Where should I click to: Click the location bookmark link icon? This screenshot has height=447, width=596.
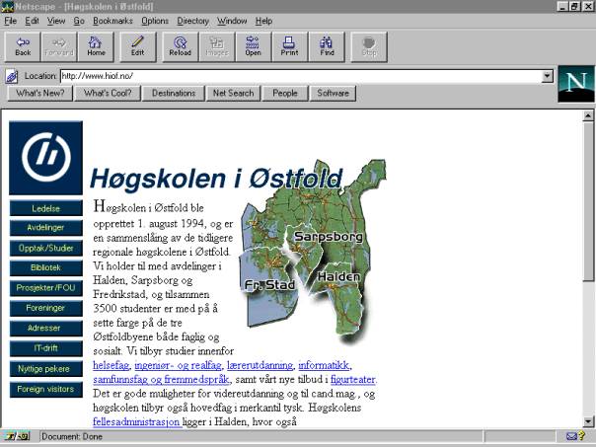(x=12, y=76)
